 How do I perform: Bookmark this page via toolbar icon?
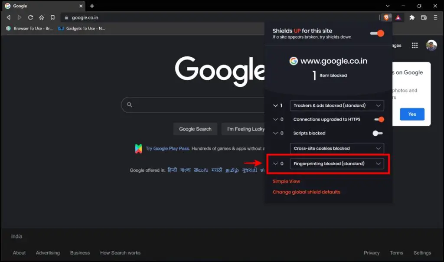(x=52, y=17)
